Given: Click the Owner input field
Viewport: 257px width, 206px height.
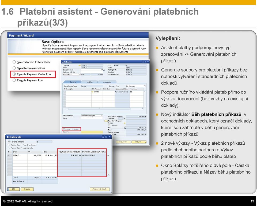Looking at the screenshot, I should pos(92,118).
